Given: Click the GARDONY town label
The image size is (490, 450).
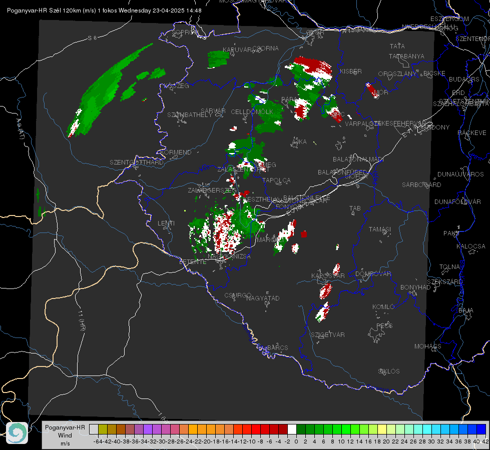Looking at the screenshot, I should tap(434, 127).
